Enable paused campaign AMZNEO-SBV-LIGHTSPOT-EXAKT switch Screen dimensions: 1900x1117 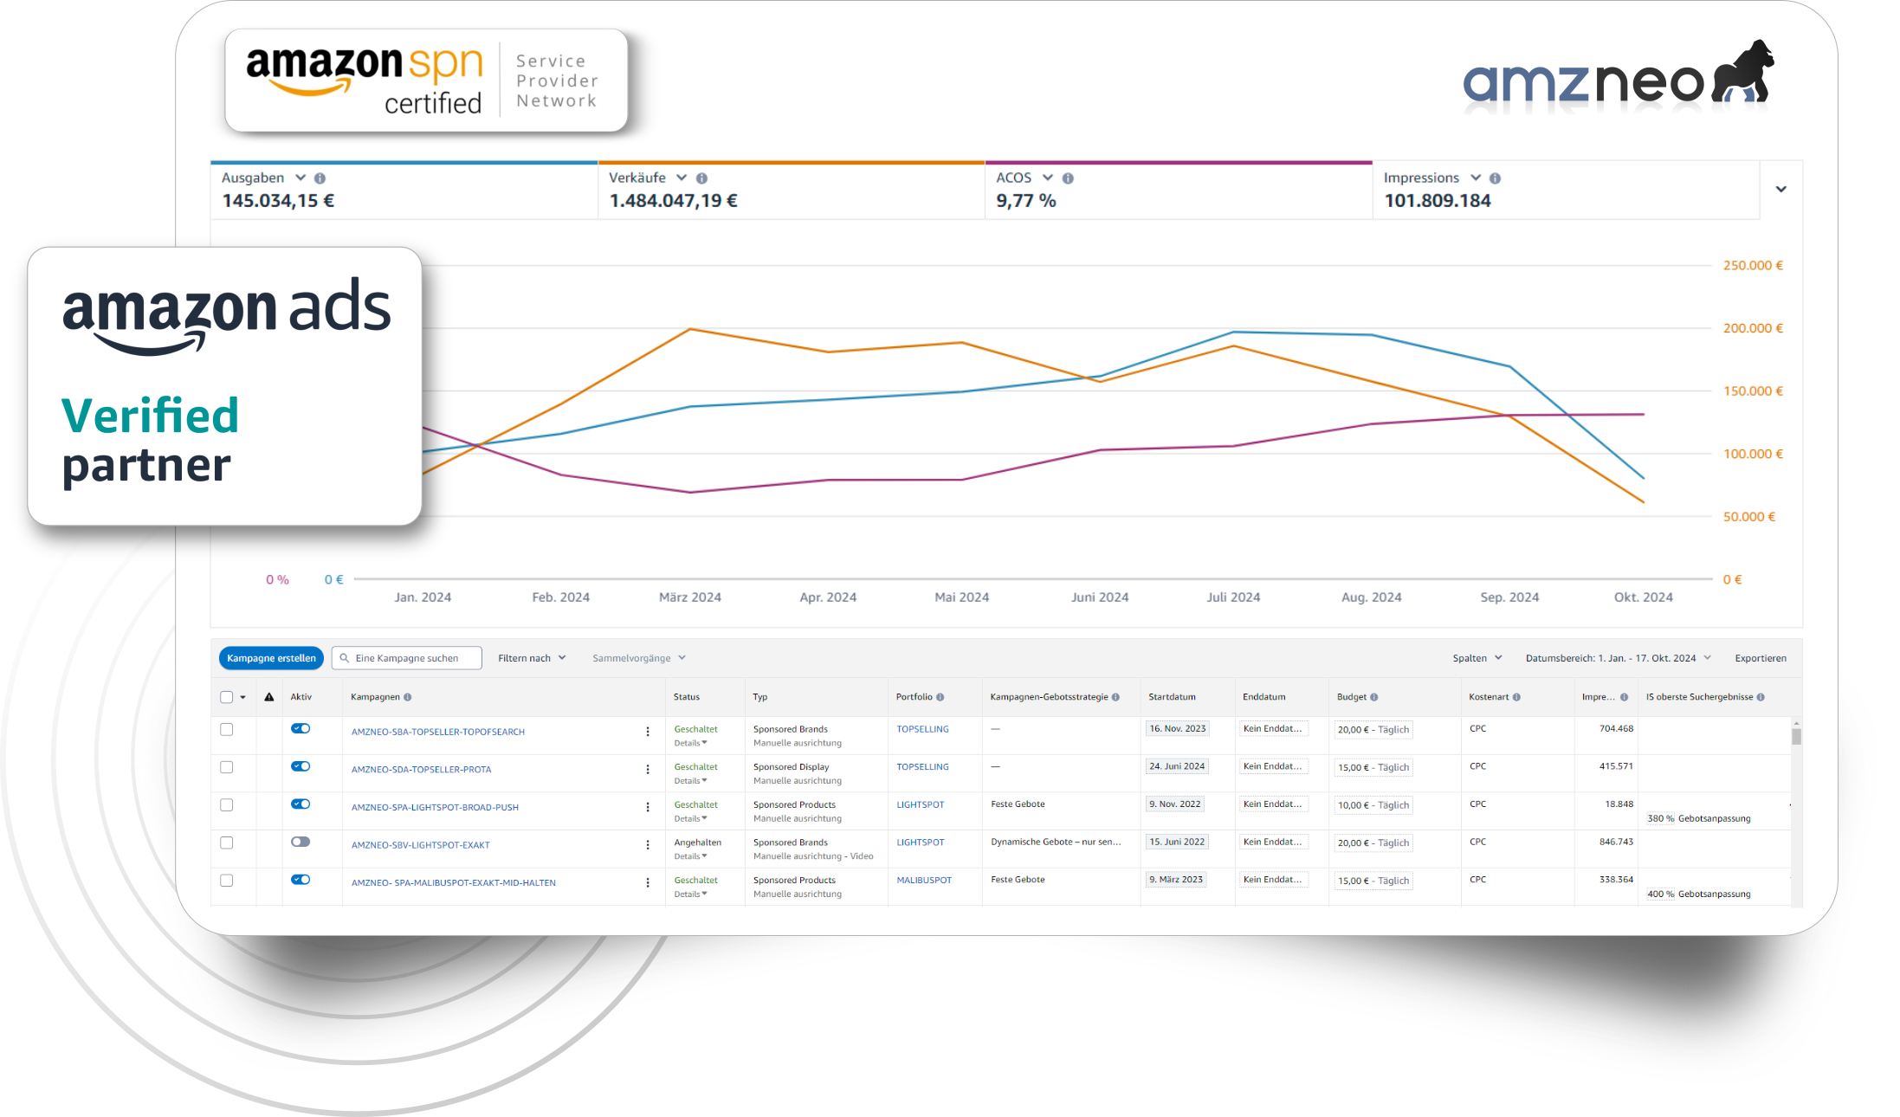tap(301, 842)
